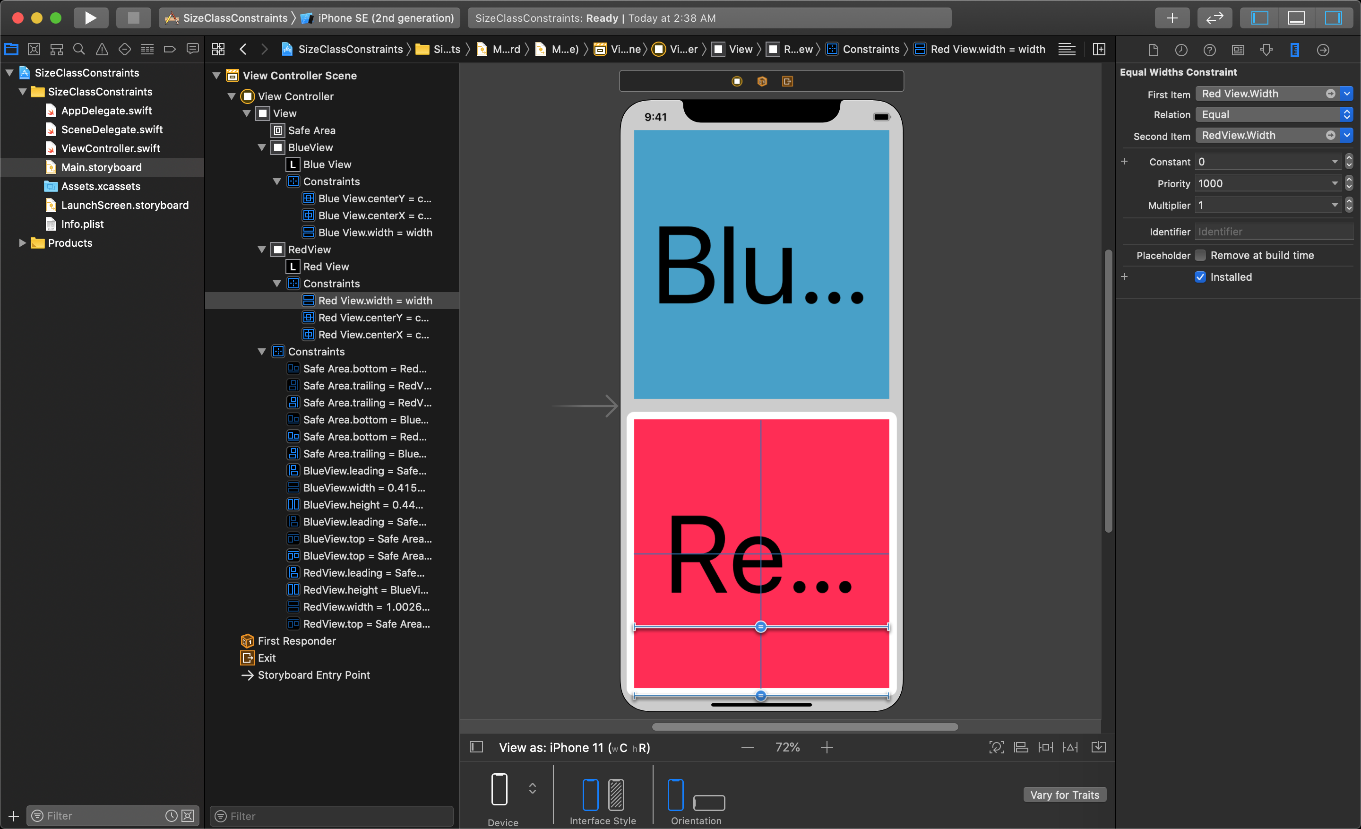Image resolution: width=1361 pixels, height=829 pixels.
Task: Show the Connections inspector
Action: pos(1323,50)
